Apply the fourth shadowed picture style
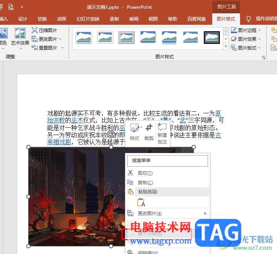The width and height of the screenshot is (277, 254). [148, 37]
